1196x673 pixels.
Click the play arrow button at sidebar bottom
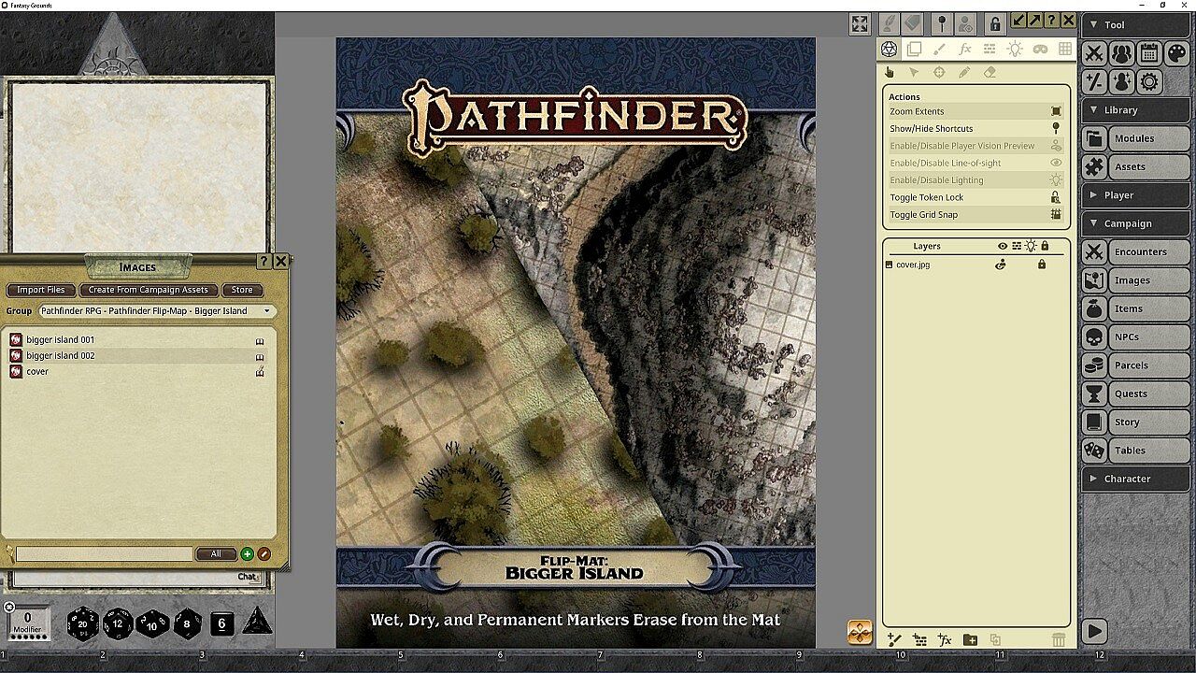(x=1094, y=631)
